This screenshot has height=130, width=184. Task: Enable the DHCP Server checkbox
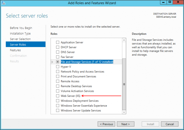(58, 47)
